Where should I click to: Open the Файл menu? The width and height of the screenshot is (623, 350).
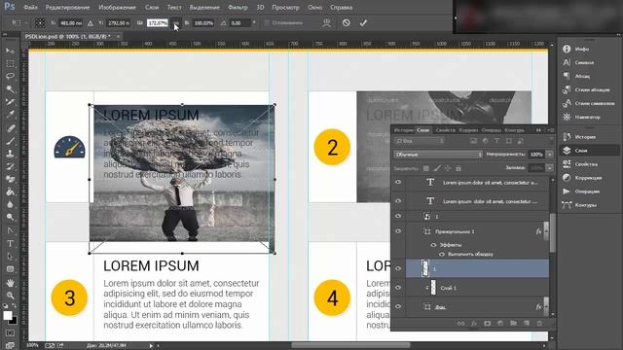30,7
